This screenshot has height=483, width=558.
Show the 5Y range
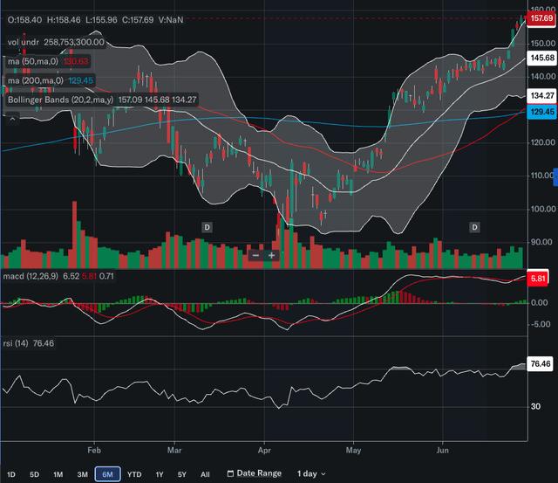(182, 474)
